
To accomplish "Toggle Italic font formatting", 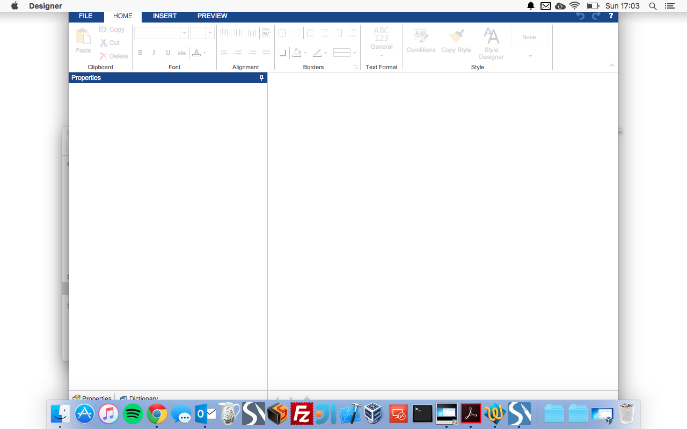I will (154, 53).
